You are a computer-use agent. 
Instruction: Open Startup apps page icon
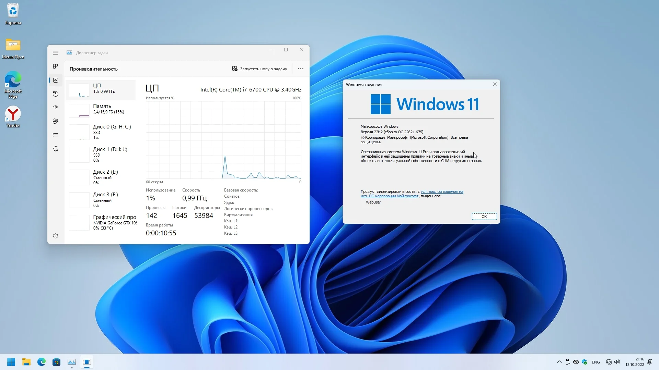coord(56,108)
